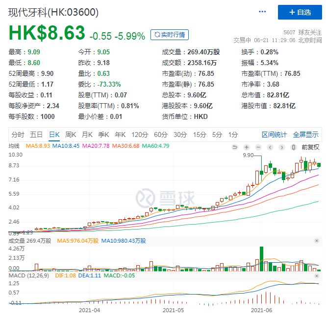Click the stock title 现代牙科(HK:03600)
This screenshot has width=326, height=319.
[x=53, y=12]
